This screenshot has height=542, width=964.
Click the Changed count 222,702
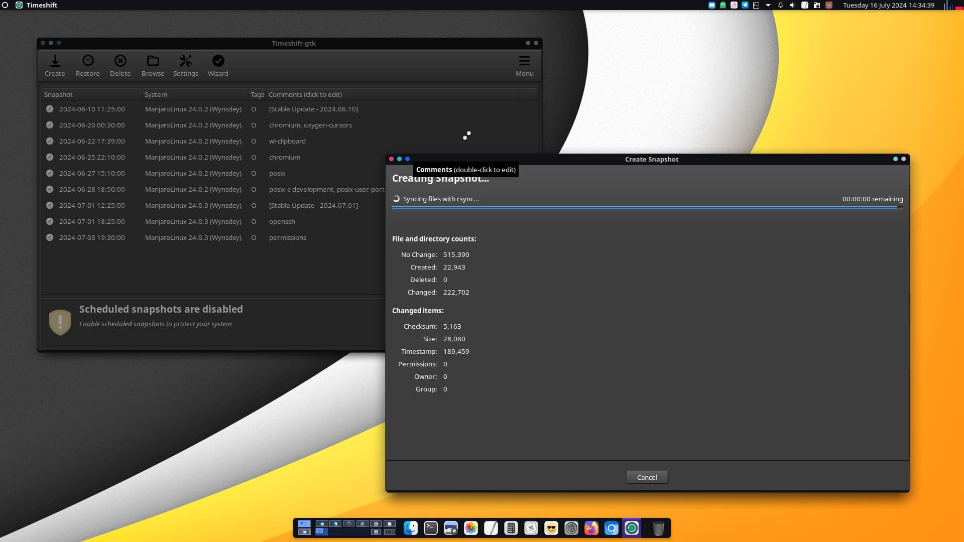(456, 292)
